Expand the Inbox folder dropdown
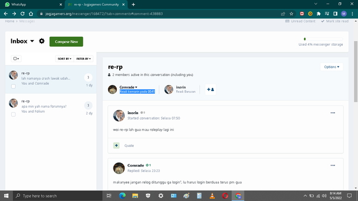 pos(22,41)
